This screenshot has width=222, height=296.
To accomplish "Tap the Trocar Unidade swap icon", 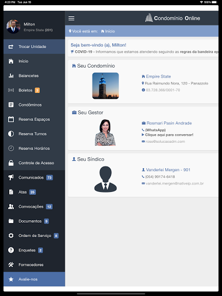I will pyautogui.click(x=11, y=47).
